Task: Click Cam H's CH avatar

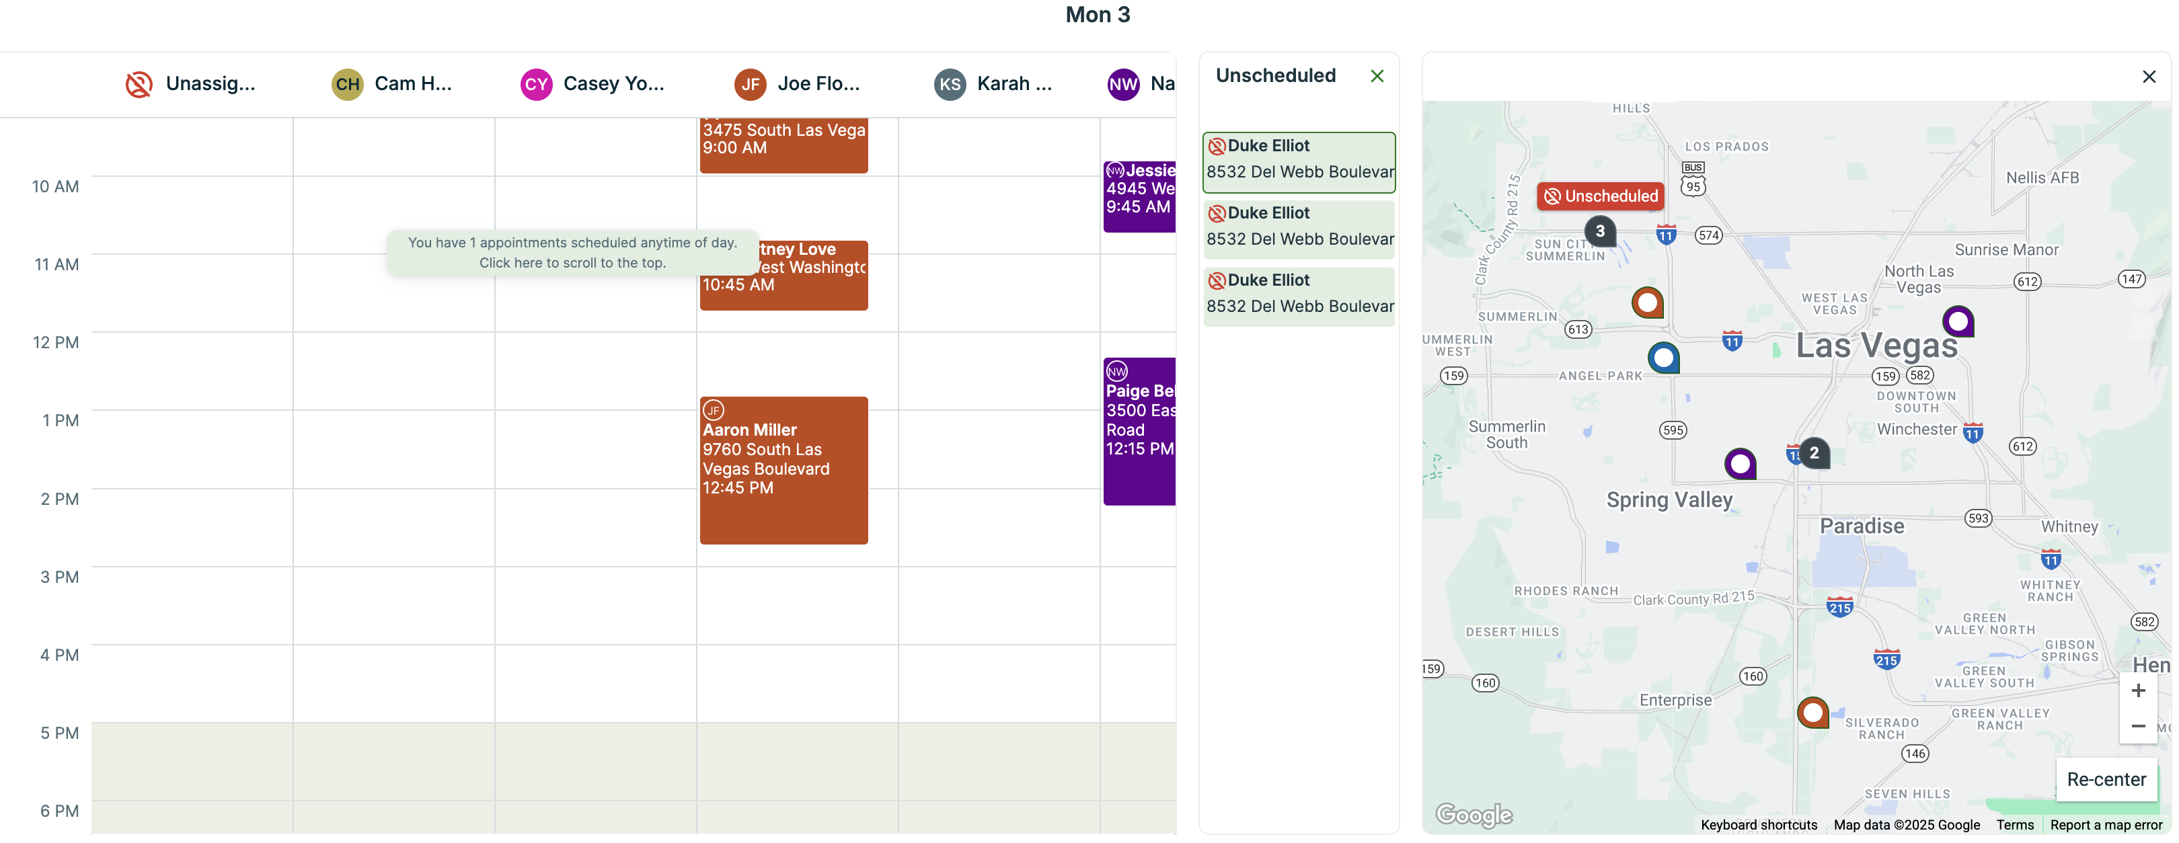Action: [347, 84]
